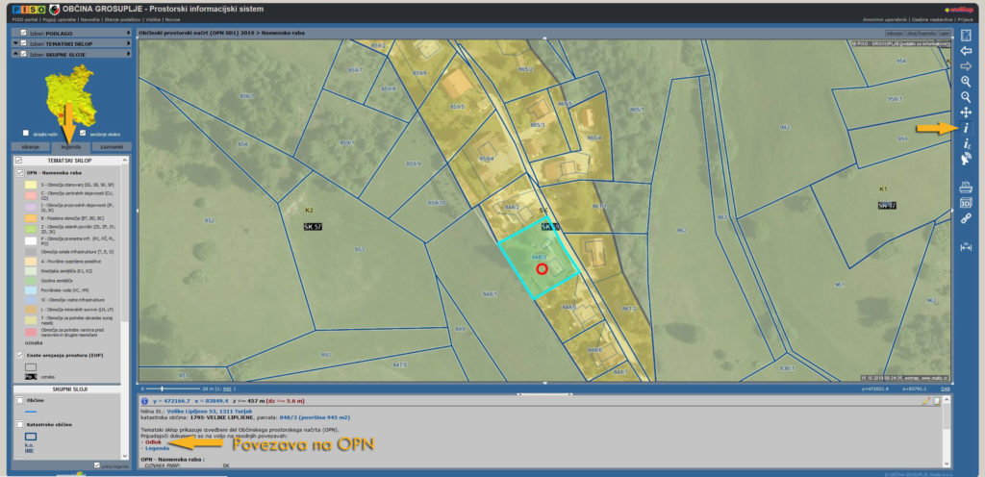Open the 3D view tool
This screenshot has width=985, height=477.
coord(966,203)
